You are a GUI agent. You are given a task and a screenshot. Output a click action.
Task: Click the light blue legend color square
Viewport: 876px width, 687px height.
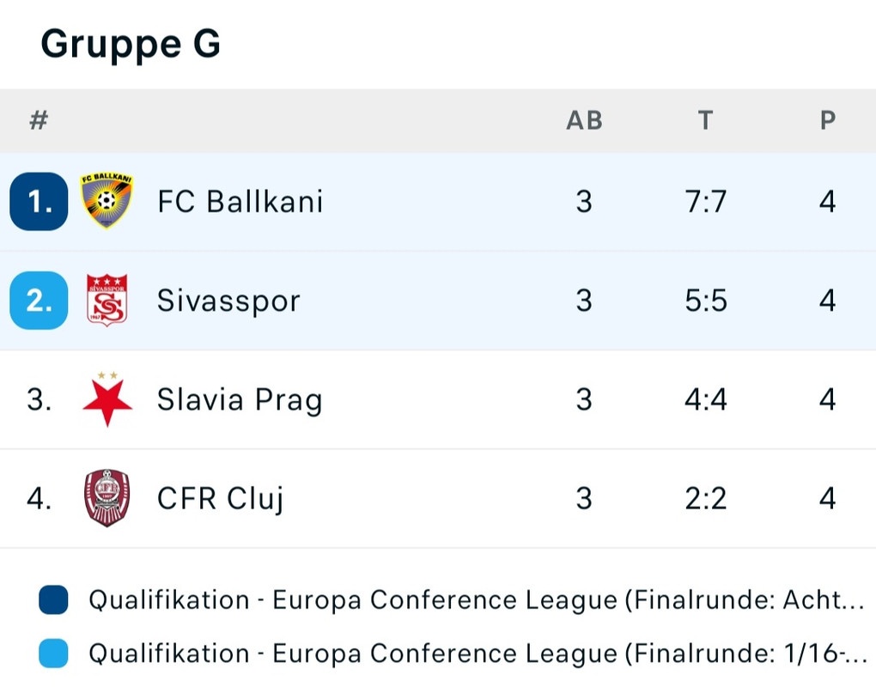coord(53,654)
